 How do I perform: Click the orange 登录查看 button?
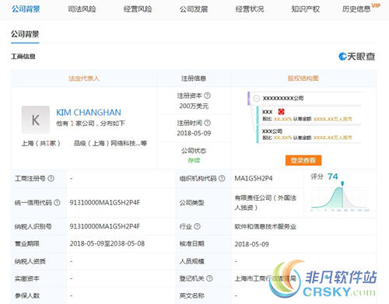point(303,160)
